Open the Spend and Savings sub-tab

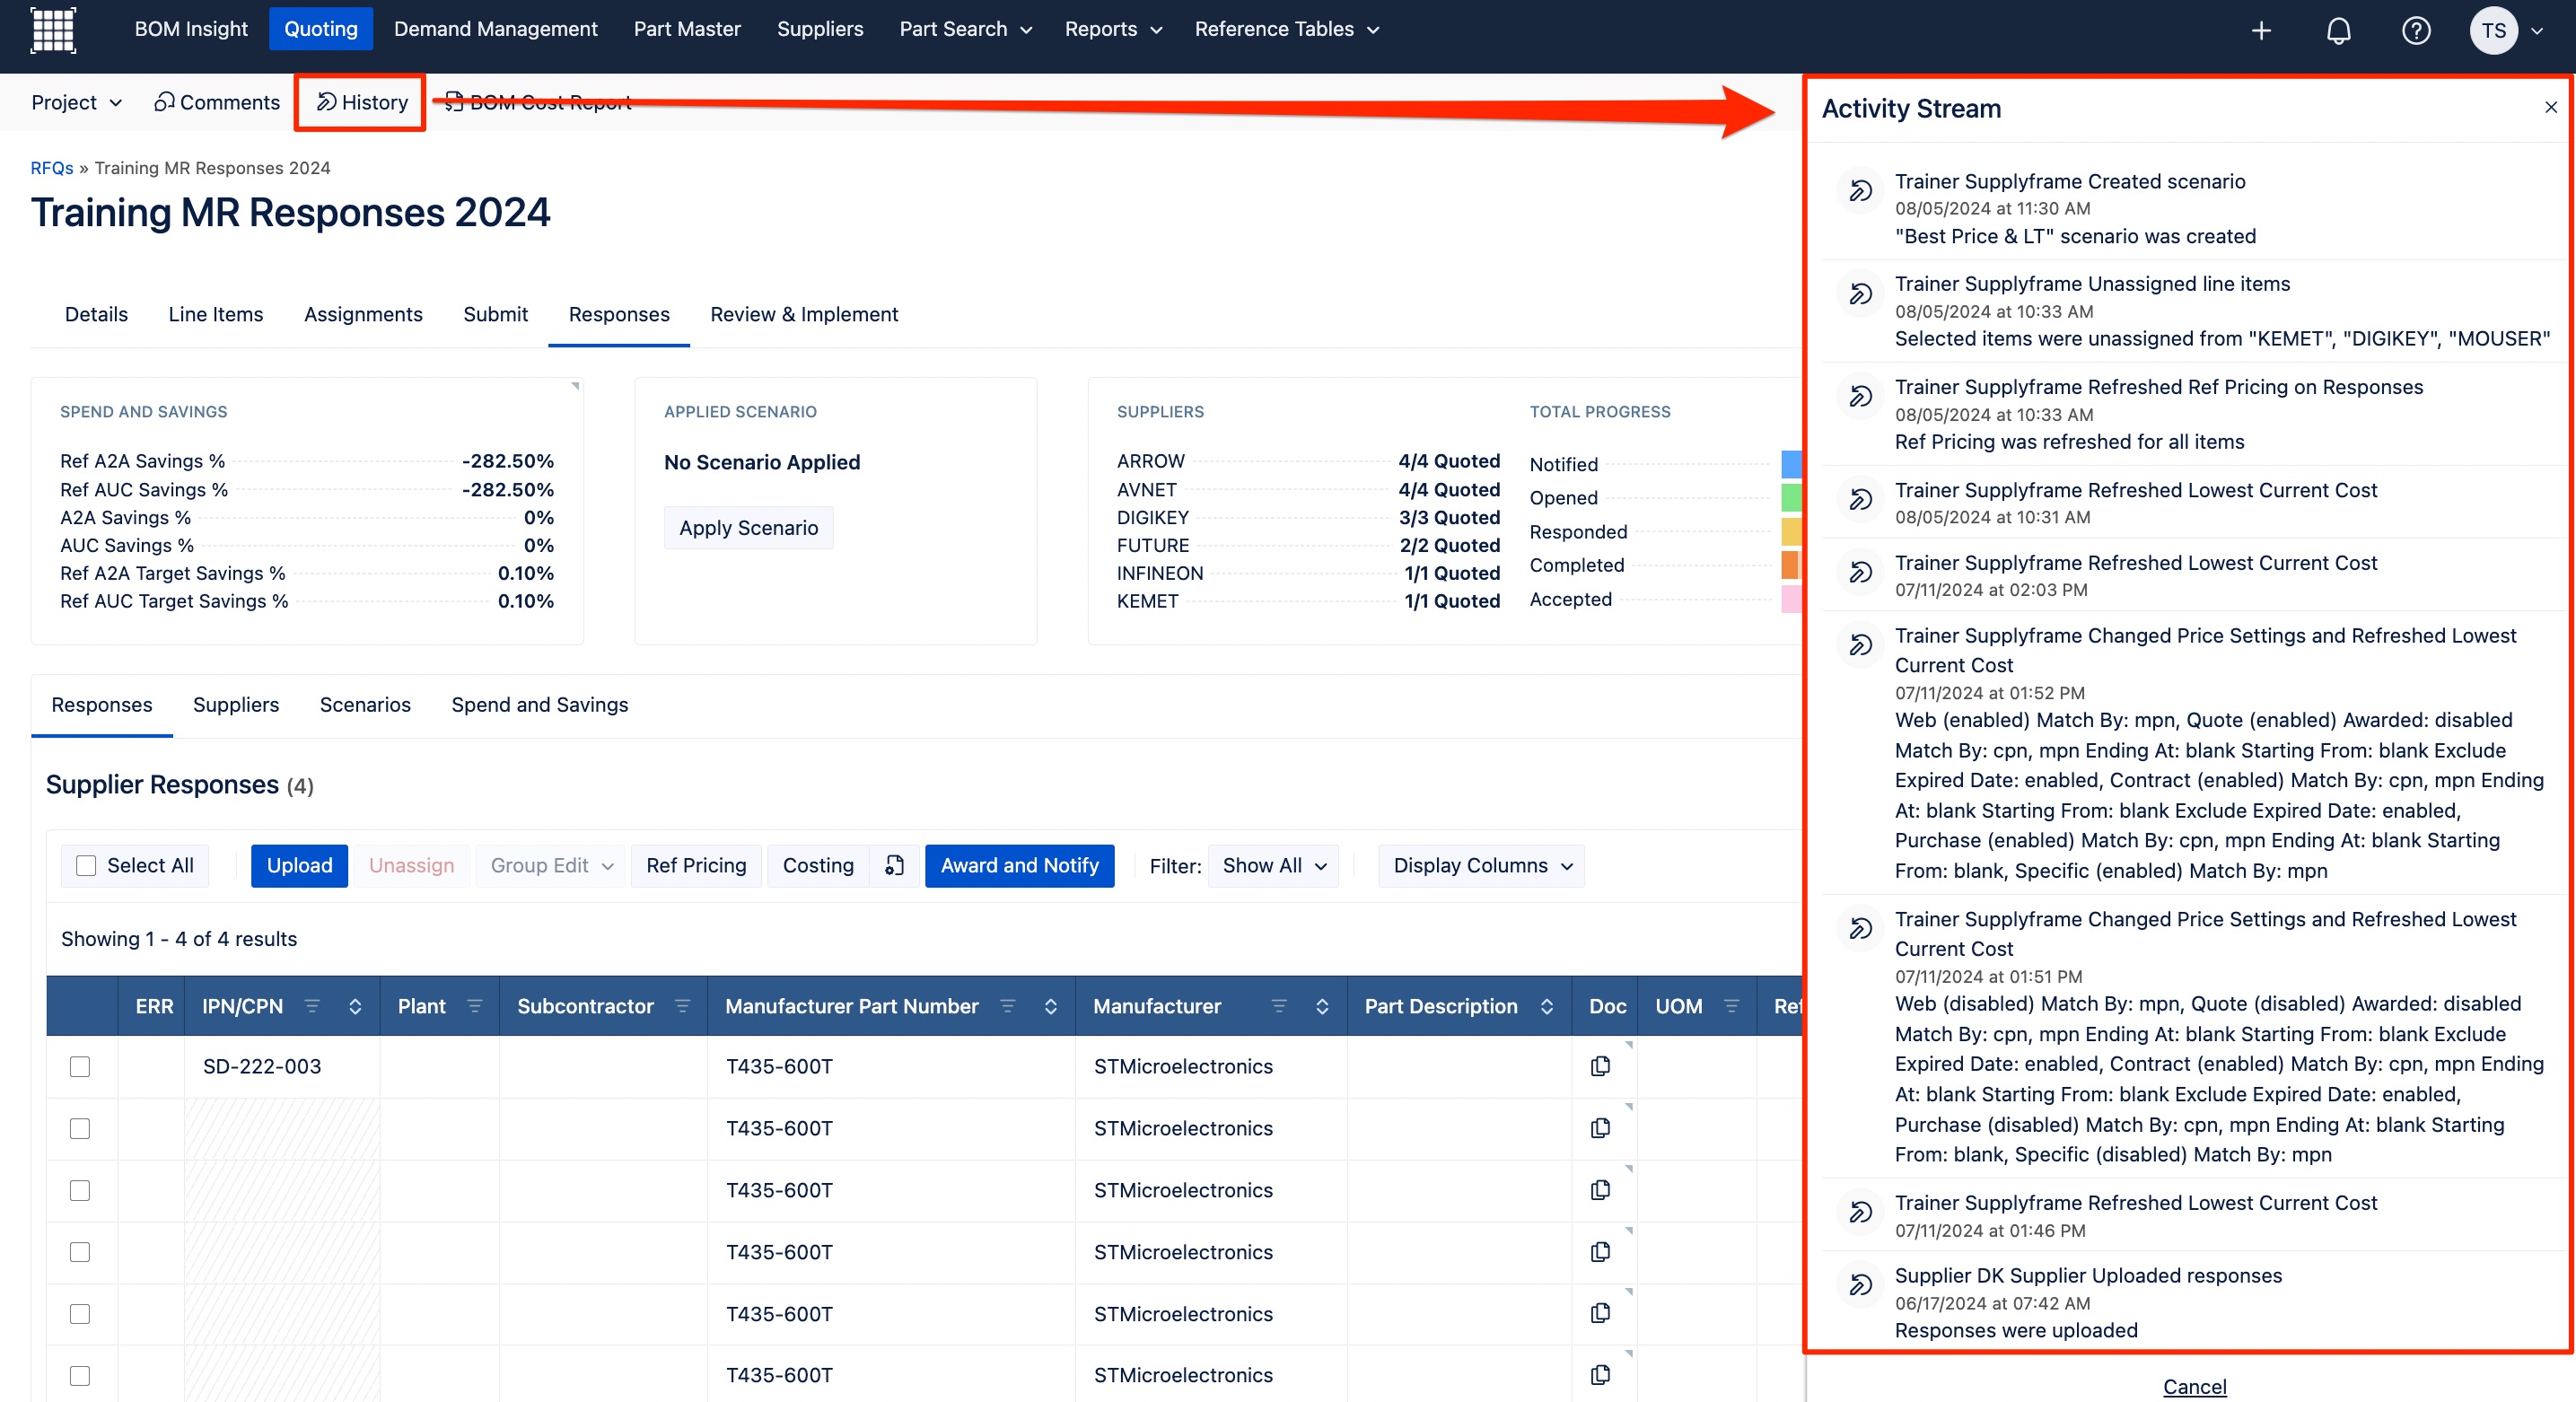[539, 704]
